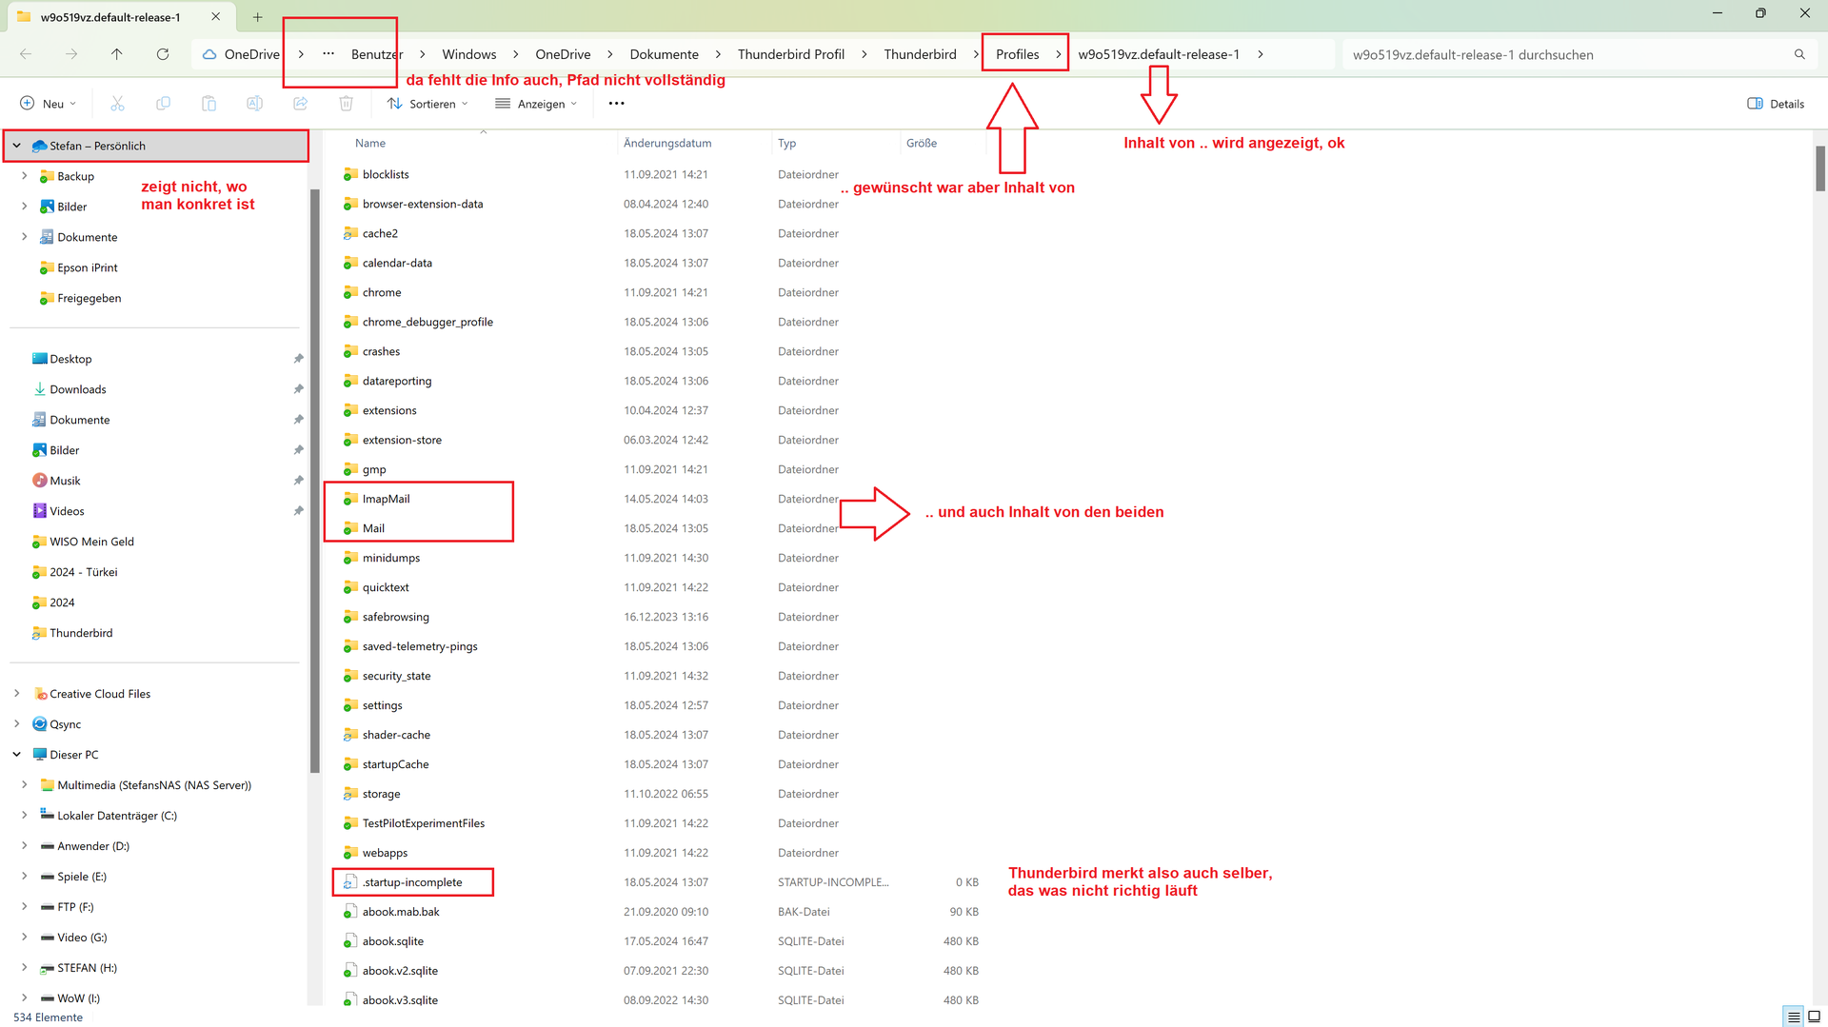
Task: Go back to the previous folder
Action: click(26, 54)
